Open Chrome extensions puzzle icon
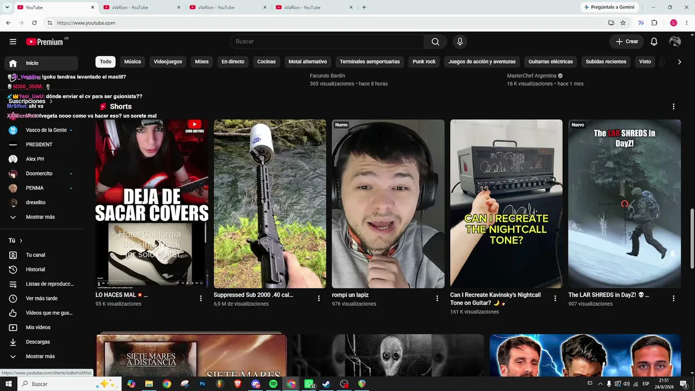This screenshot has height=391, width=695. 654,23
